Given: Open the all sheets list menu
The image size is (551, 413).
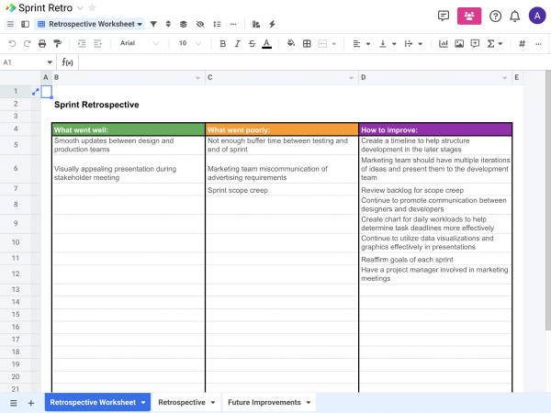Looking at the screenshot, I should coord(14,403).
